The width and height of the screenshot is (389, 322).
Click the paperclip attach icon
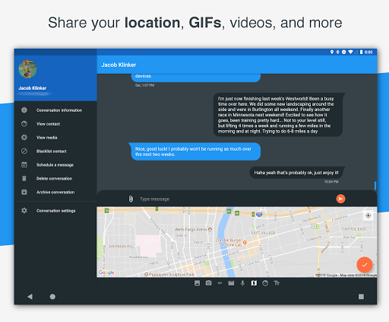point(131,199)
